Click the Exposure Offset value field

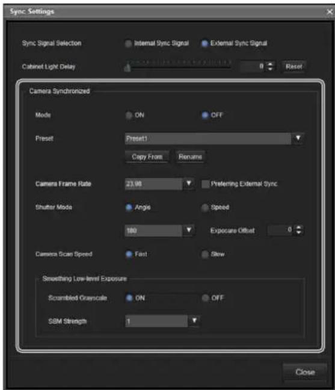(x=281, y=230)
